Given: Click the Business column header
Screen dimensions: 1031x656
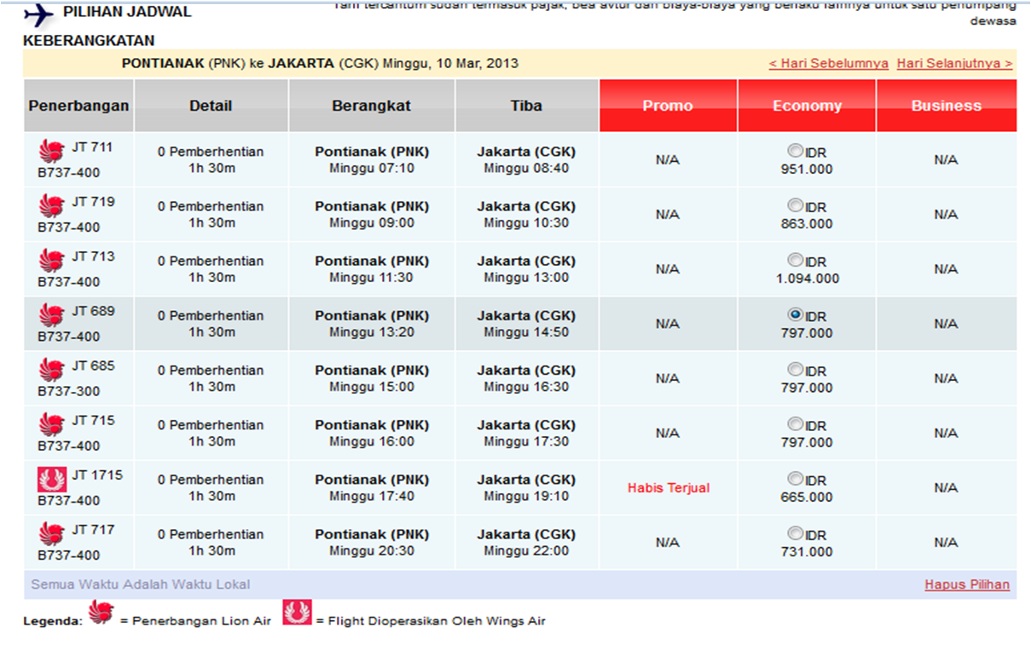Looking at the screenshot, I should [x=946, y=106].
